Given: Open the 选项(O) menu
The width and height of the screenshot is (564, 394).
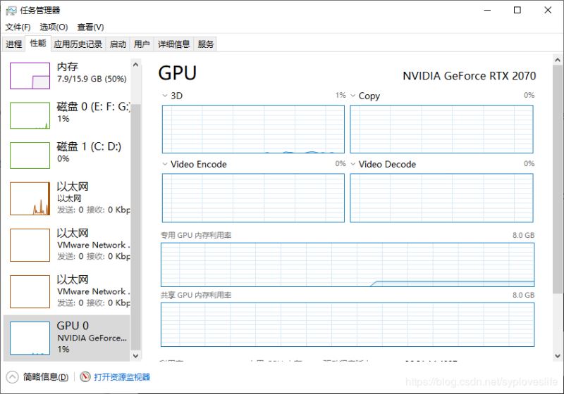Looking at the screenshot, I should pos(54,27).
